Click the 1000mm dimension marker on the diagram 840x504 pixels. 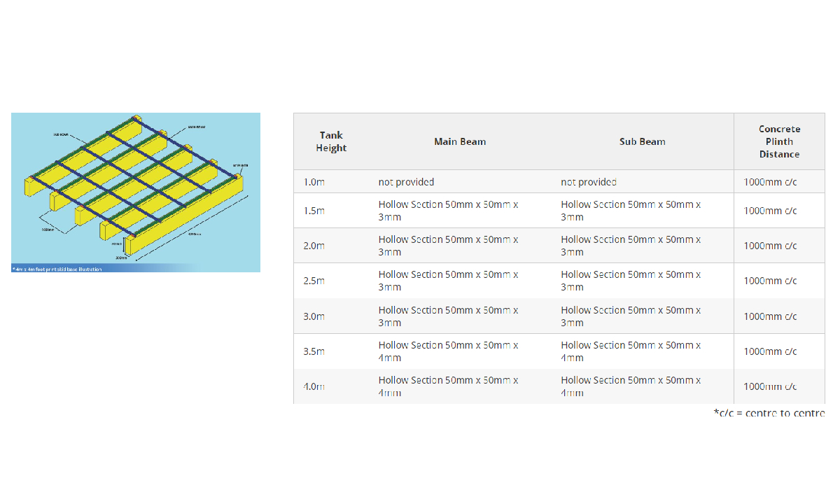(x=47, y=228)
